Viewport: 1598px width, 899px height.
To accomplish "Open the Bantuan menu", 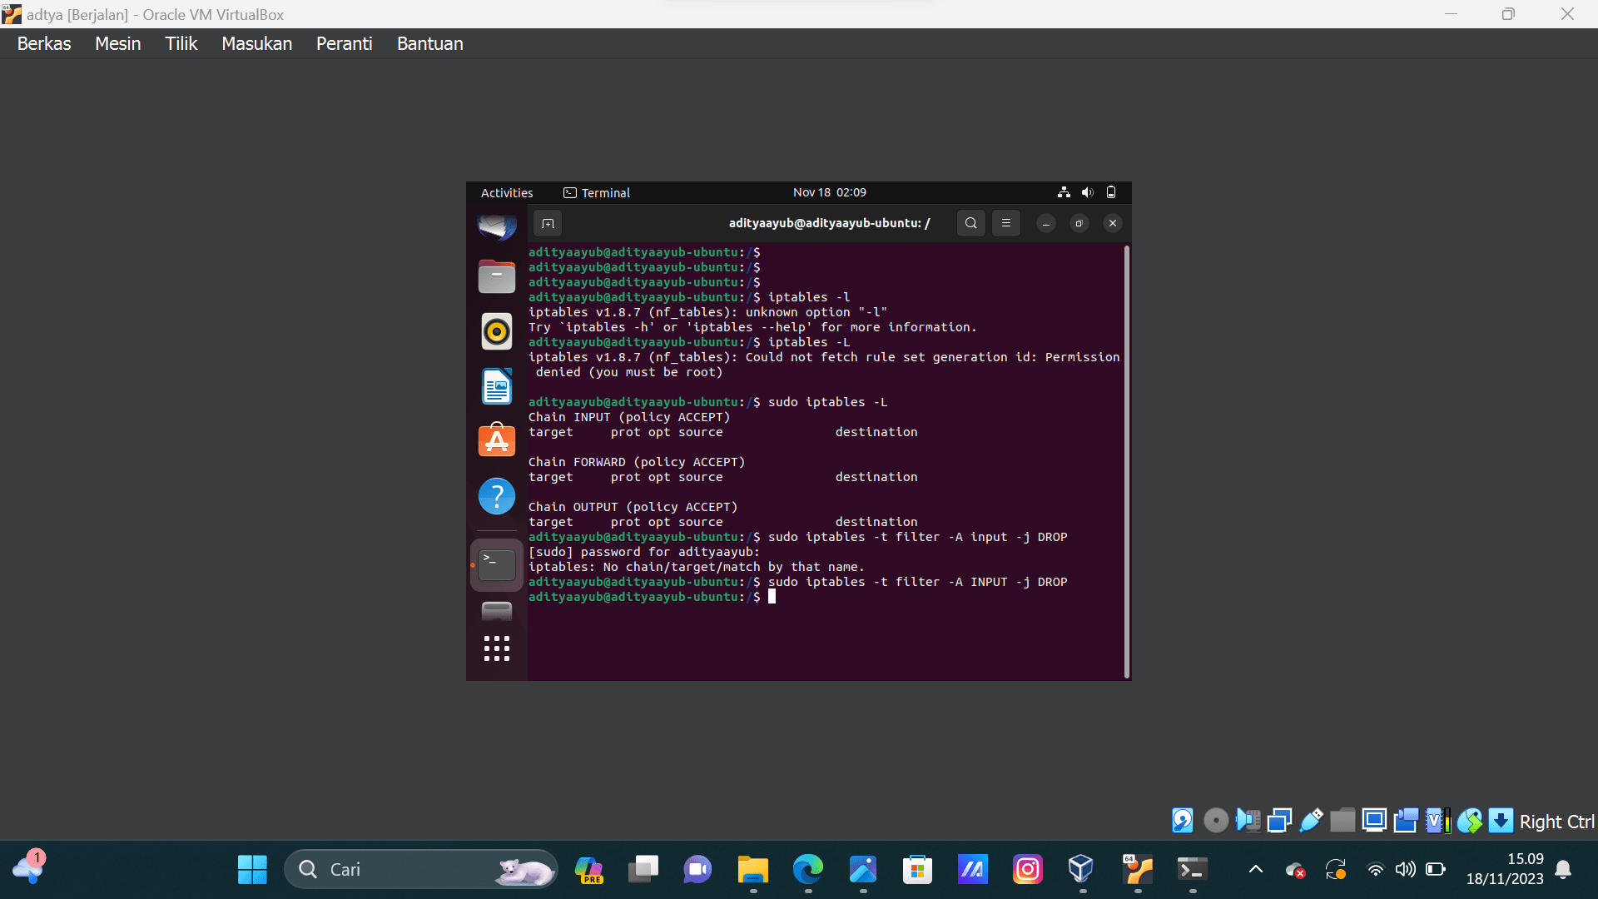I will click(x=429, y=43).
